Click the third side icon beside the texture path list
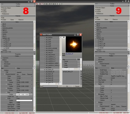The height and width of the screenshot is (114, 130). pos(81,76)
